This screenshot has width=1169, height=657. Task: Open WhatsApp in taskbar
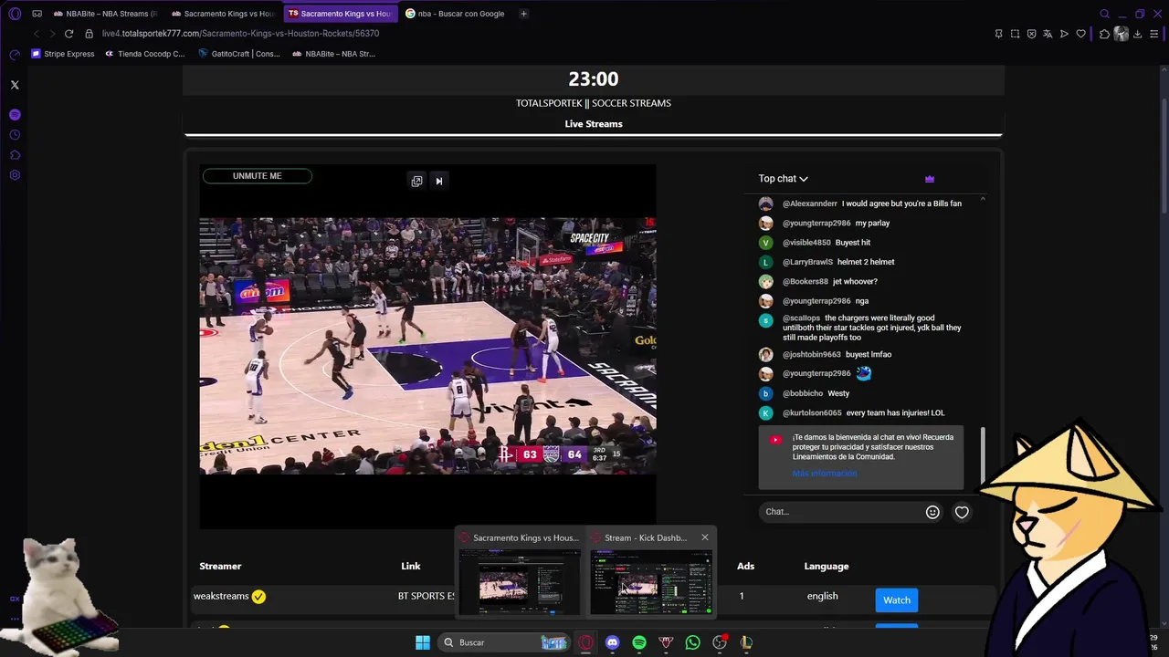[693, 642]
